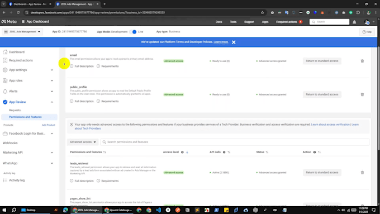The width and height of the screenshot is (380, 214).
Task: Return leads_retrieval to standard access
Action: tap(322, 173)
